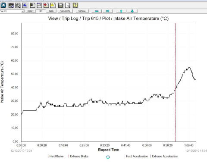The width and height of the screenshot is (207, 163).
Task: Click the Hard Acceleration legend entry
Action: (x=136, y=156)
